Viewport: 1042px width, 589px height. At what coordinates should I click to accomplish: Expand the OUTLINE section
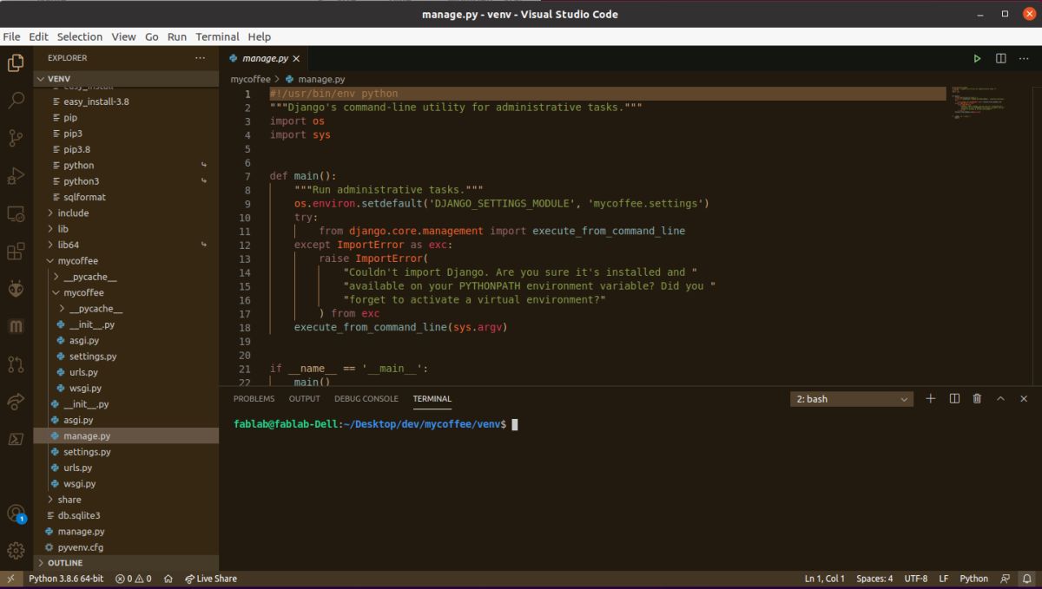126,563
